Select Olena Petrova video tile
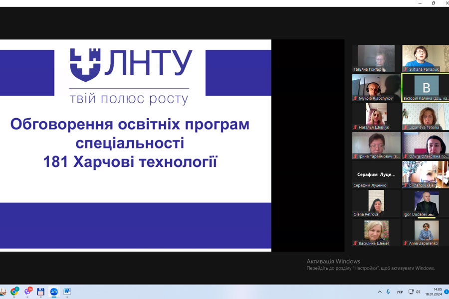The width and height of the screenshot is (449, 299). 376,203
